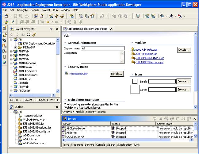Close the Application Deployment Descriptor editor tab

[111, 29]
